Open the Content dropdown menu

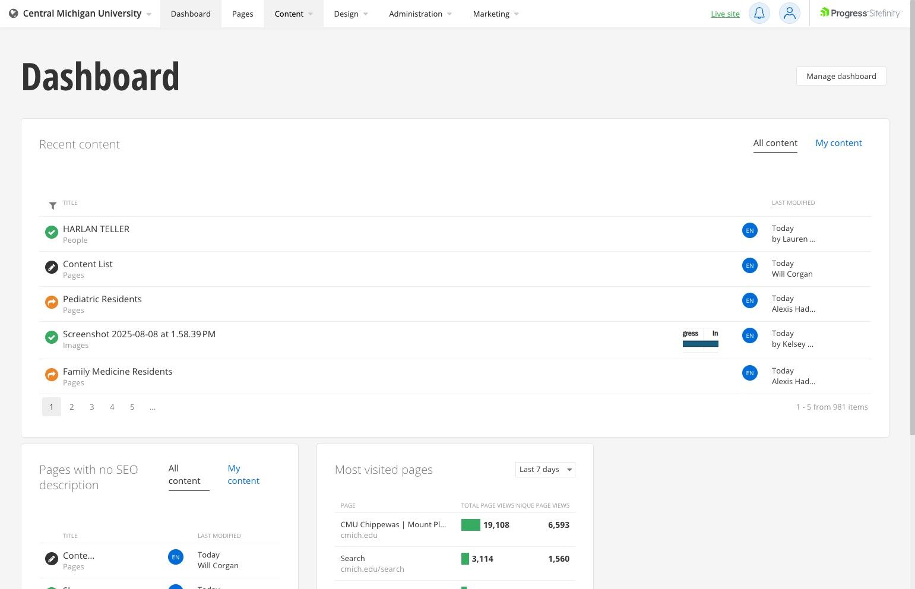click(x=294, y=14)
